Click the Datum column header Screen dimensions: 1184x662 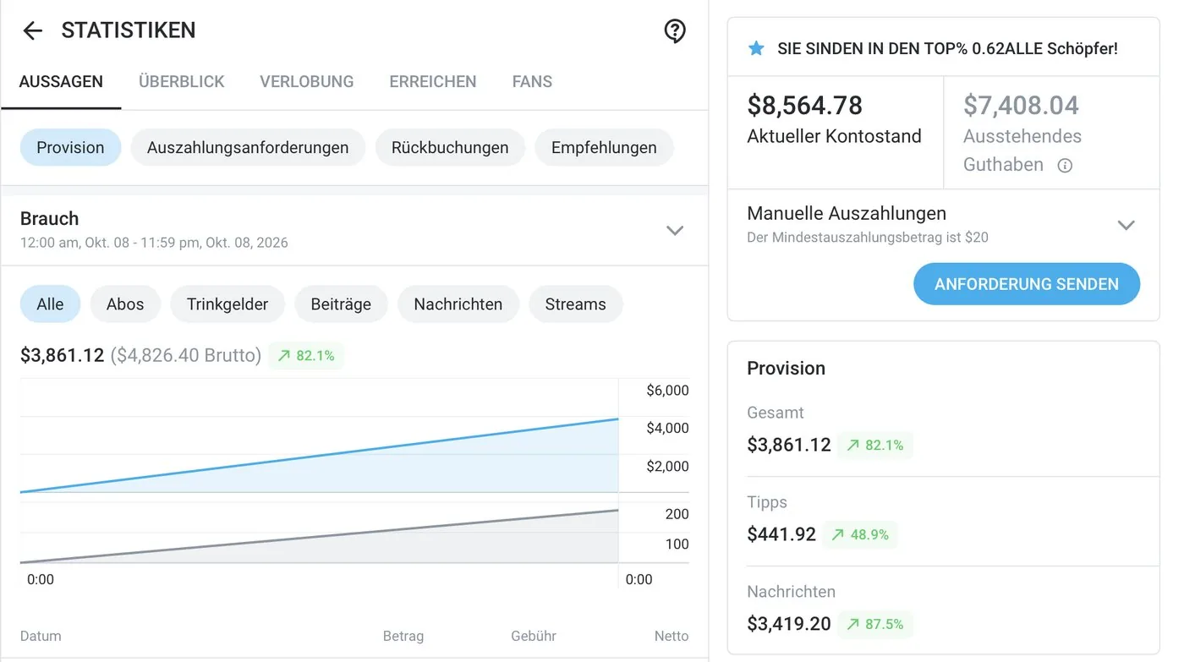coord(41,637)
